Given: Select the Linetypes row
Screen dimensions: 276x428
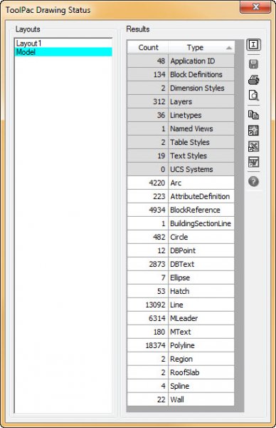Looking at the screenshot, I should [181, 115].
